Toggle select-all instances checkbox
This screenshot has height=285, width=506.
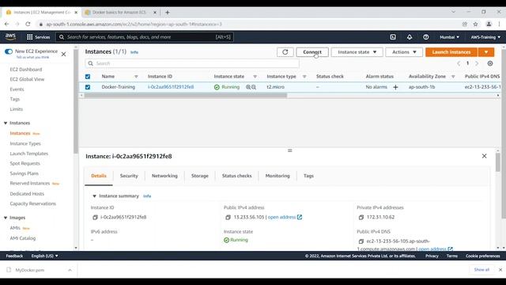click(x=88, y=77)
